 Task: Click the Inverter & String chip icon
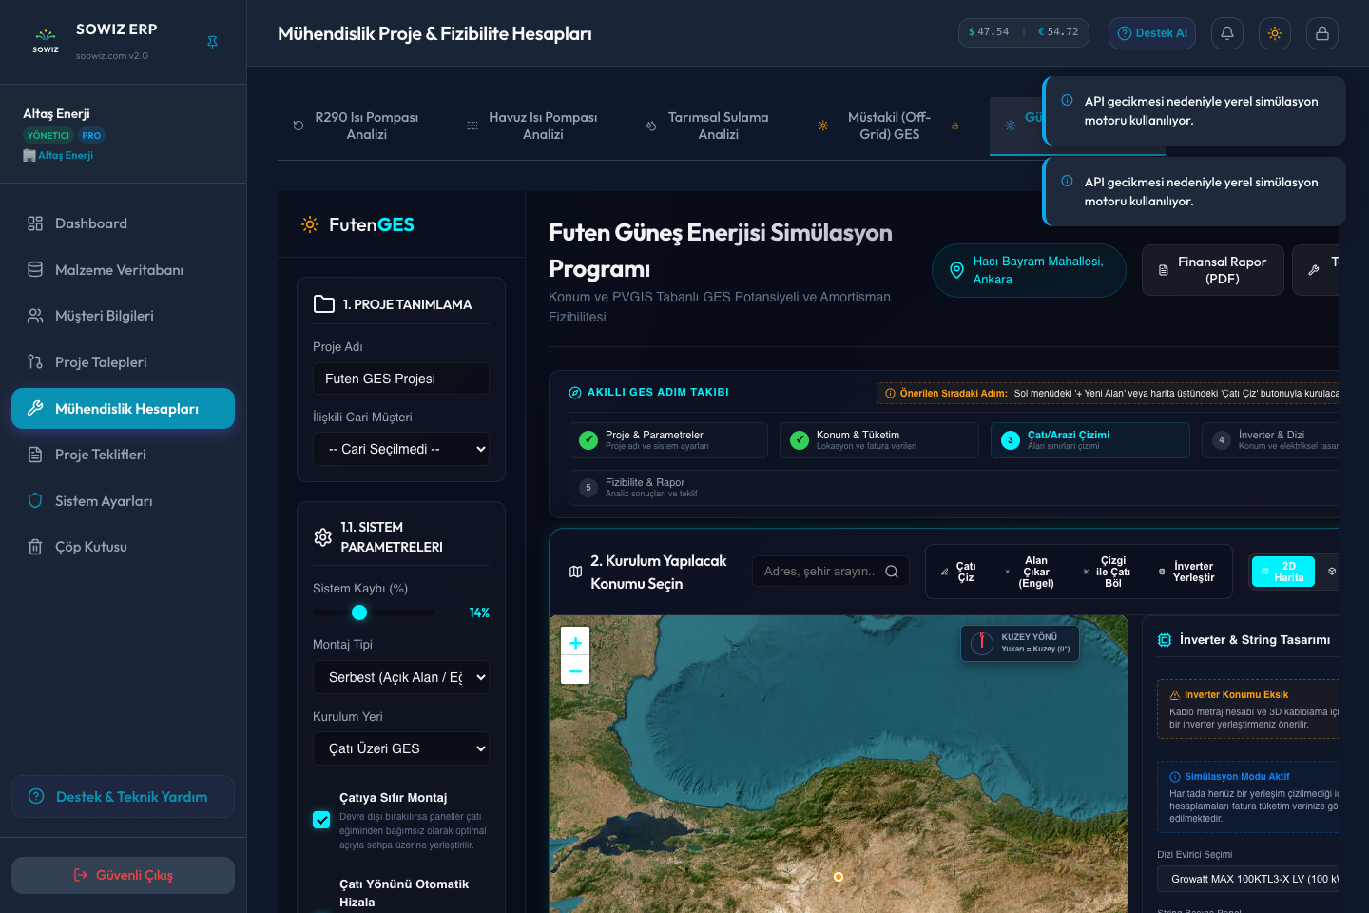(1165, 640)
